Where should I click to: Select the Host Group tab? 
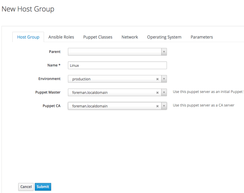(28, 37)
